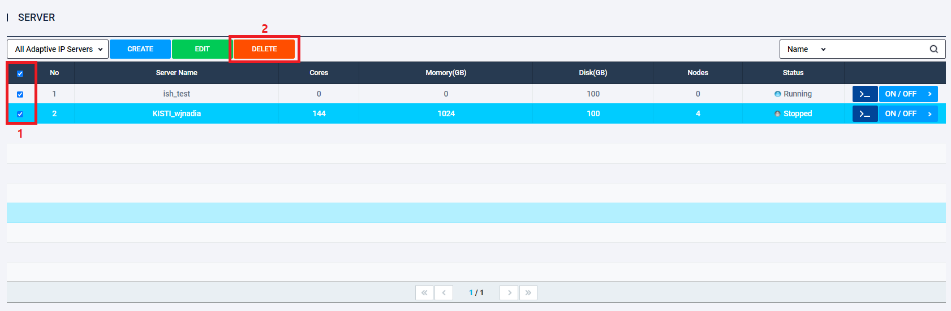Open the Name search filter dropdown
Screen dimensions: 951x311
point(806,49)
